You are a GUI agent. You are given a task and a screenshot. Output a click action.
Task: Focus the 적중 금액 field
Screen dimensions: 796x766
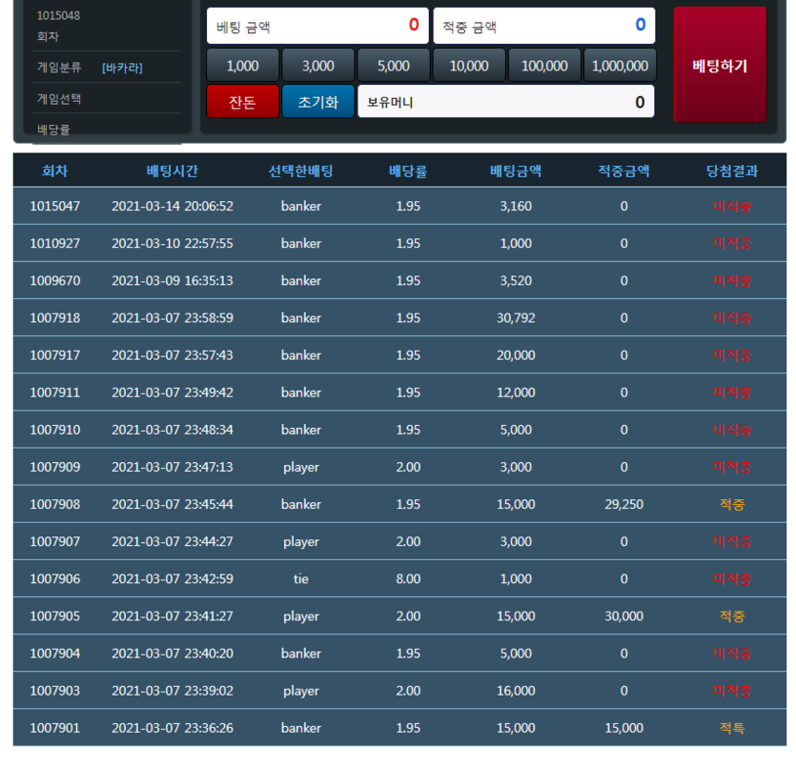pyautogui.click(x=543, y=26)
